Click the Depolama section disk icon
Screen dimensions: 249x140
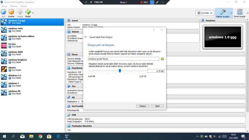coord(69,68)
